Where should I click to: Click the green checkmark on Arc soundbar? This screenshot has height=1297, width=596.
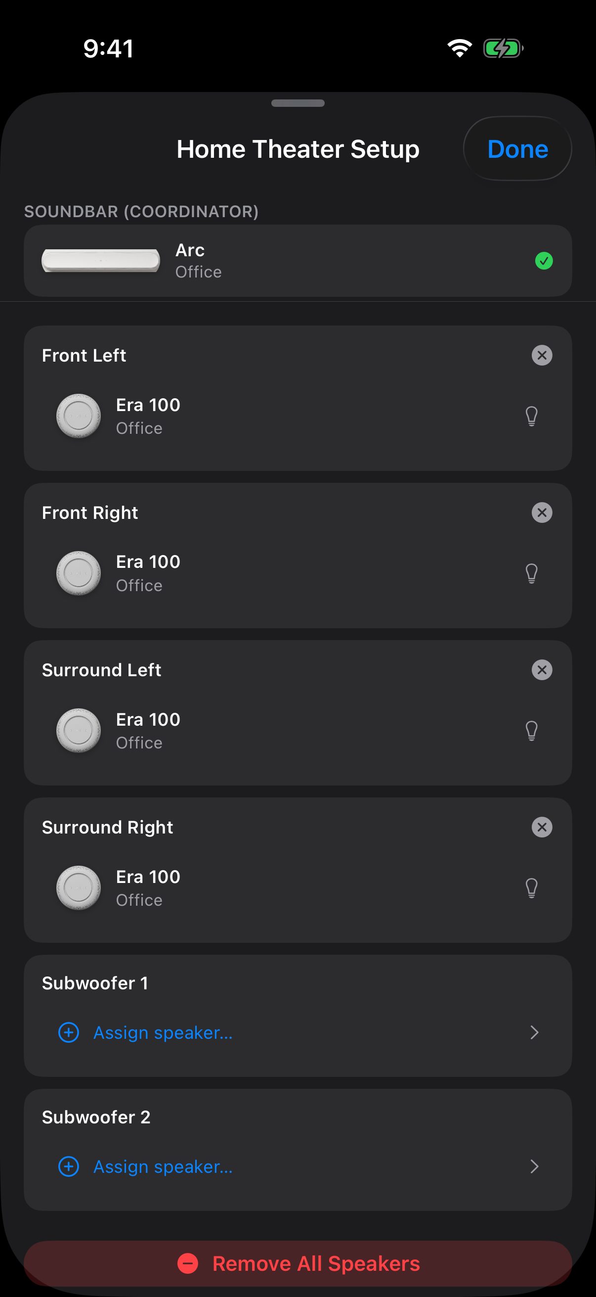544,261
